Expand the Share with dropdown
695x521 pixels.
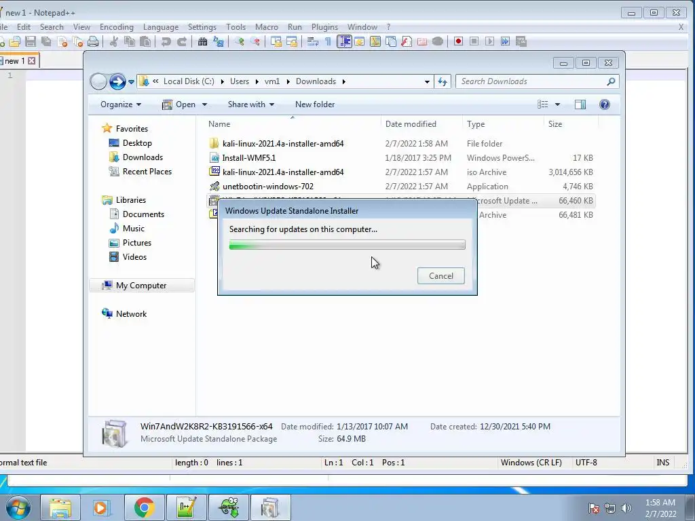click(x=251, y=104)
